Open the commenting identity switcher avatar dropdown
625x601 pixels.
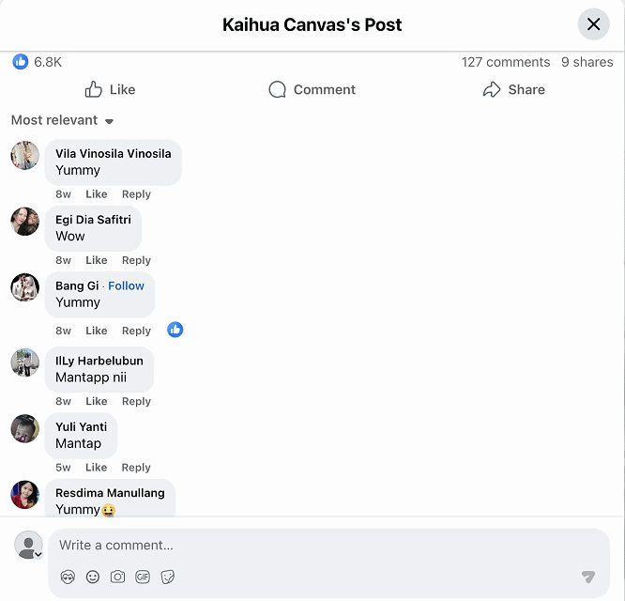click(x=29, y=545)
